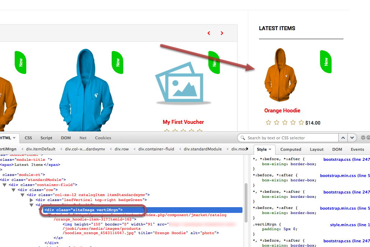Screen dimensions: 370x247
Task: Click the New badge above the blue hoodie
Action: [117, 62]
